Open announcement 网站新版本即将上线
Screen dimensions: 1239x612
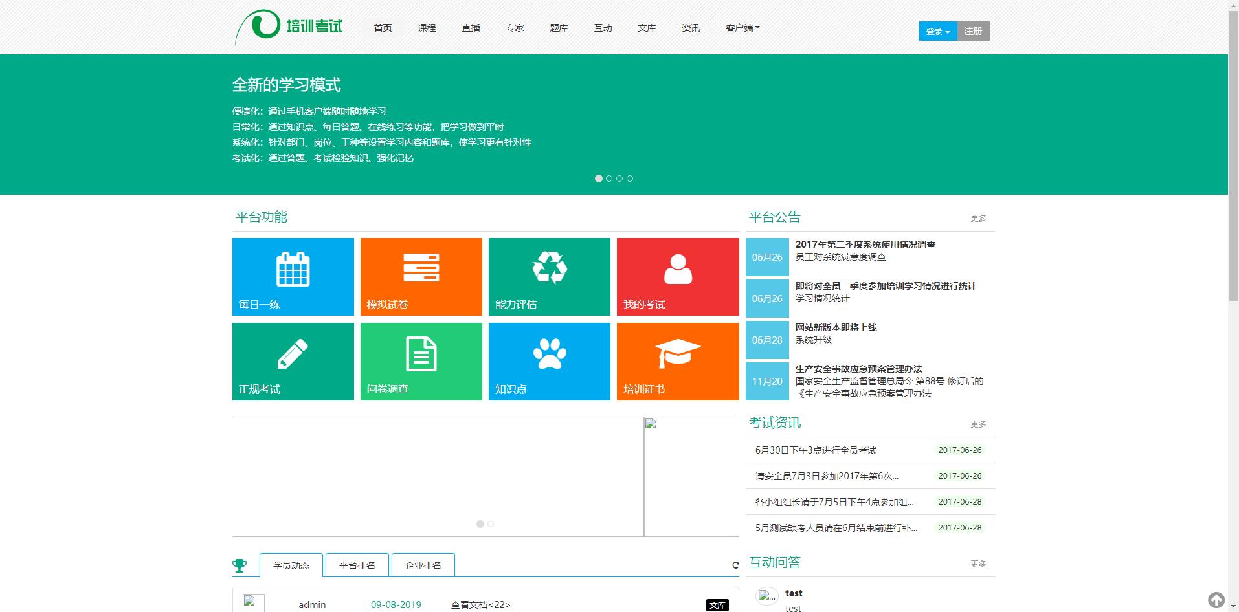click(x=836, y=327)
